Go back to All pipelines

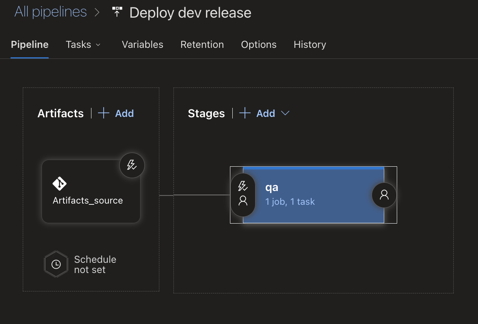(51, 12)
